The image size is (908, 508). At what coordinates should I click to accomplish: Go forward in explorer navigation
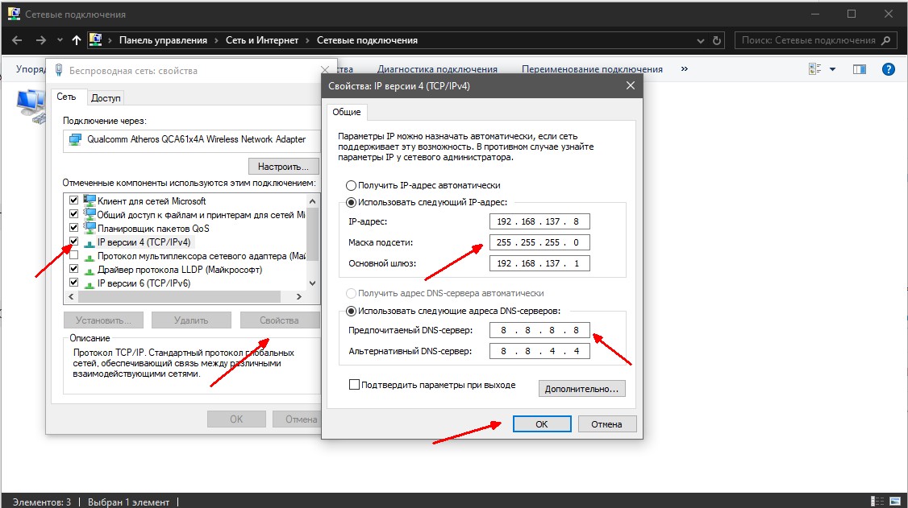(40, 40)
